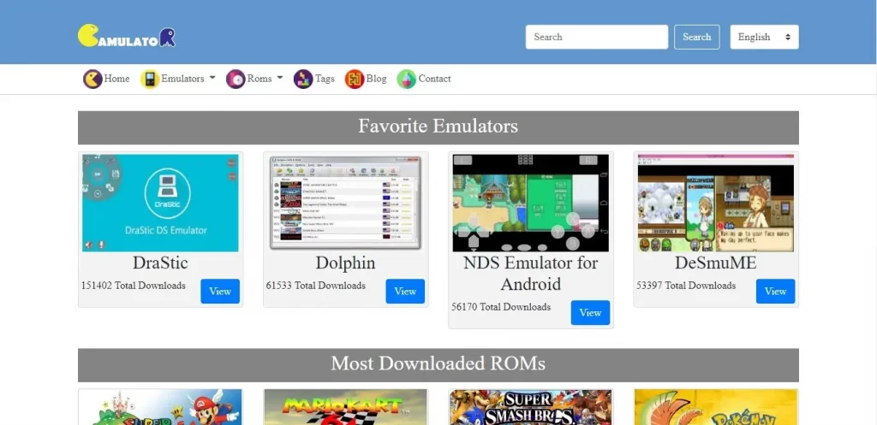Screen dimensions: 877x425
Task: Open the Super Smash Bros ROM thumbnail
Action: point(531,407)
